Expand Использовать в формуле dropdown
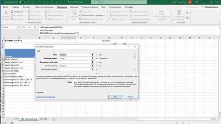Image resolution: width=221 pixels, height=124 pixels. pyautogui.click(x=104, y=15)
